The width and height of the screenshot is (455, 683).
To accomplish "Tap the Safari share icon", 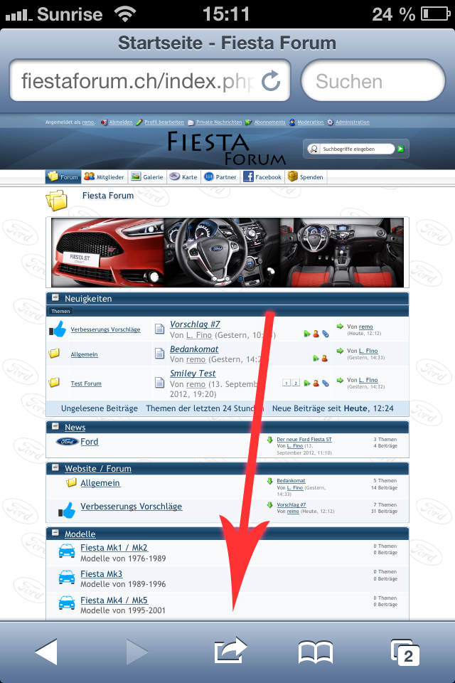I will (x=230, y=650).
